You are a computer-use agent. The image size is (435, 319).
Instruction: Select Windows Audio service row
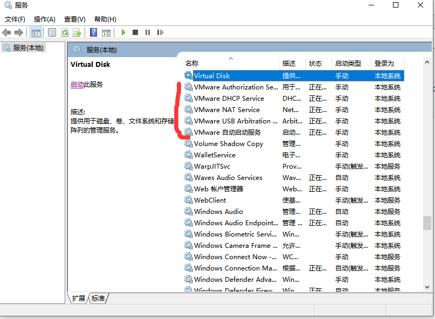(x=294, y=212)
